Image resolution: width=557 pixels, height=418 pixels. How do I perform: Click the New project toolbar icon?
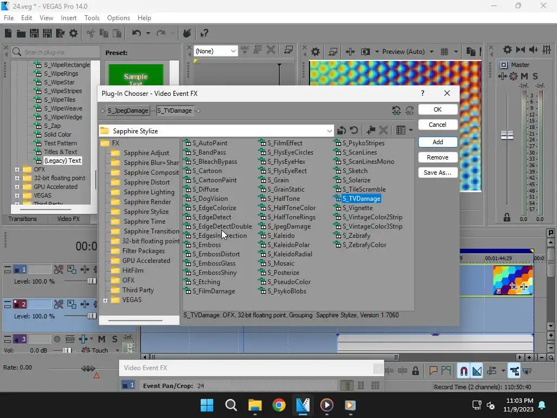click(8, 33)
